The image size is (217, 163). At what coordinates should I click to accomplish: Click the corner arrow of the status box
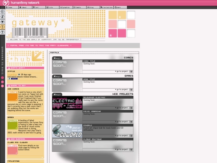click(x=42, y=83)
